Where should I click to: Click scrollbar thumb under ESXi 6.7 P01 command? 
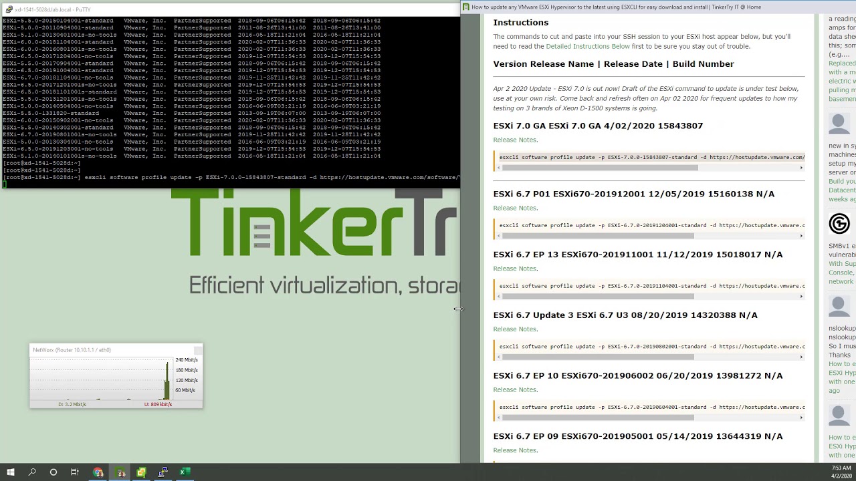(x=598, y=236)
